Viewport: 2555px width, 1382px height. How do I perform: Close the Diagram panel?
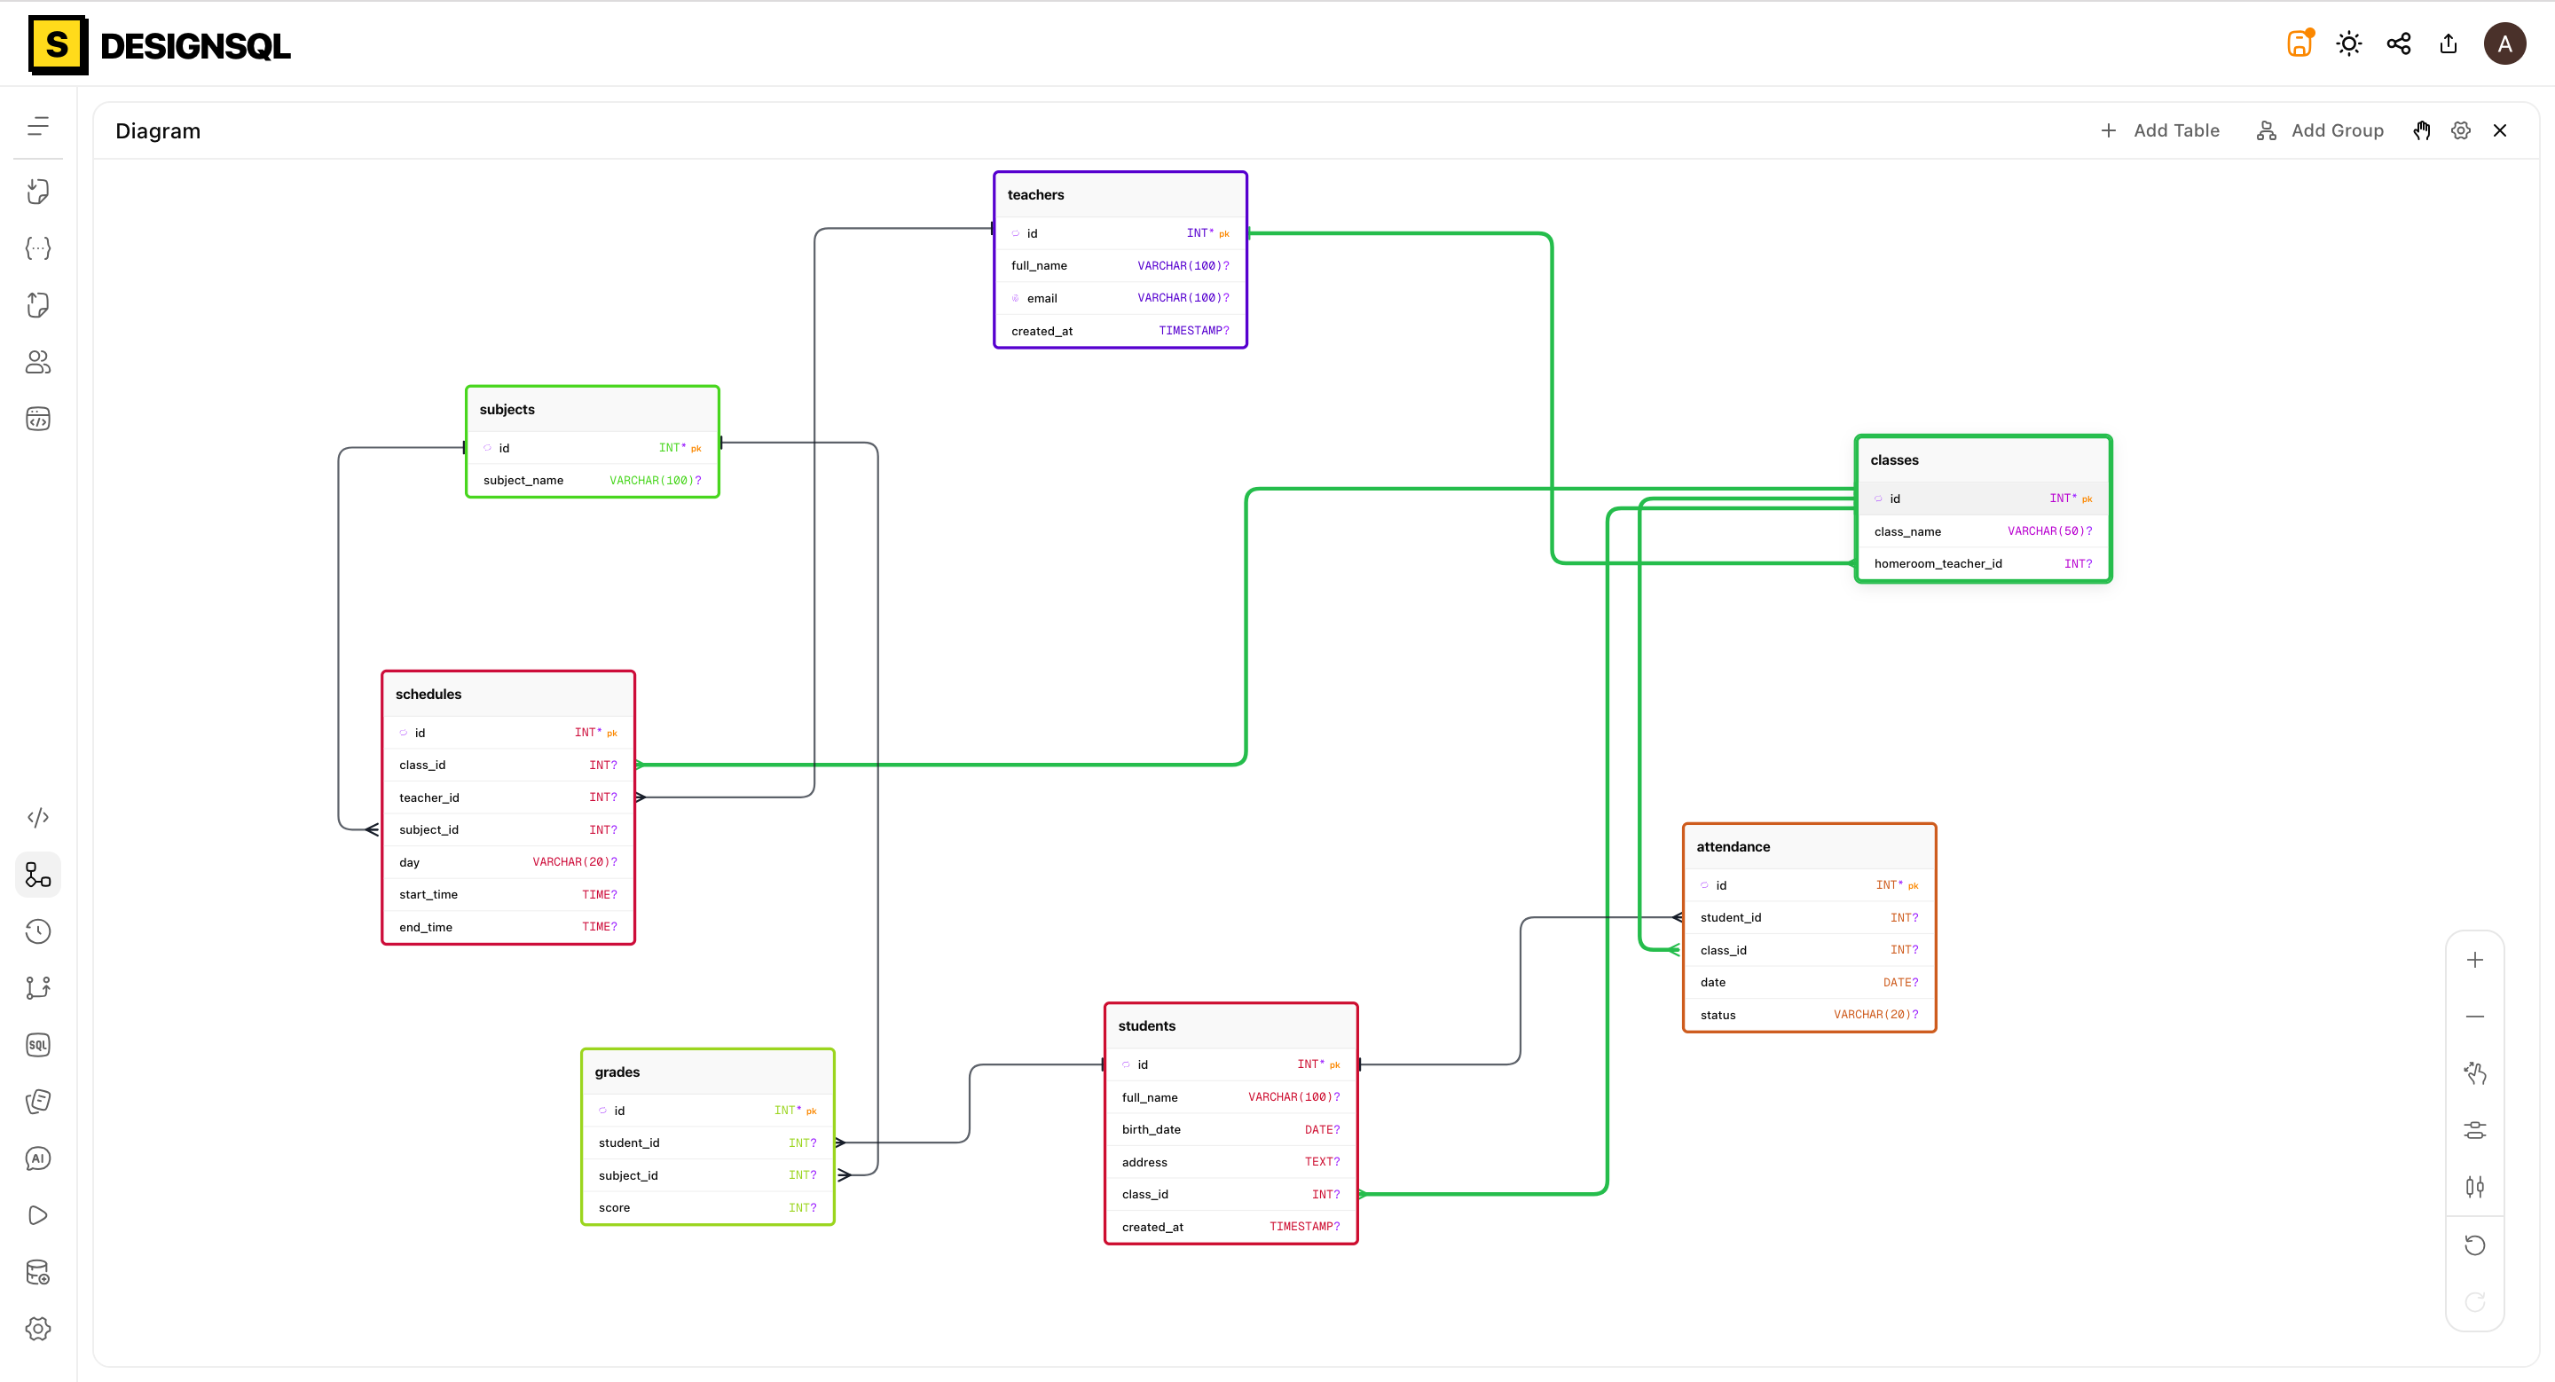click(2499, 130)
